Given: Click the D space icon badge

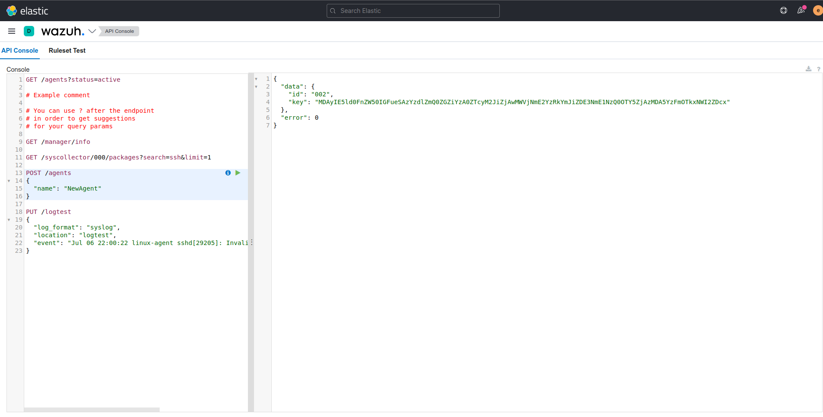Looking at the screenshot, I should pos(29,31).
